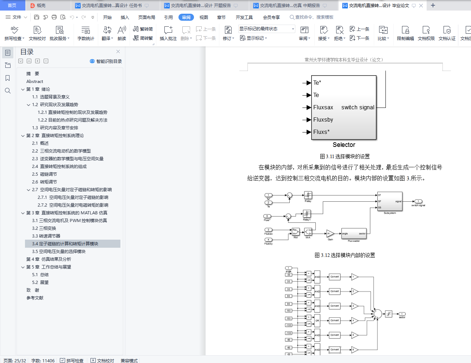The image size is (471, 363).
Task: Open bookmarks icon in left sidebar
Action: point(8,78)
